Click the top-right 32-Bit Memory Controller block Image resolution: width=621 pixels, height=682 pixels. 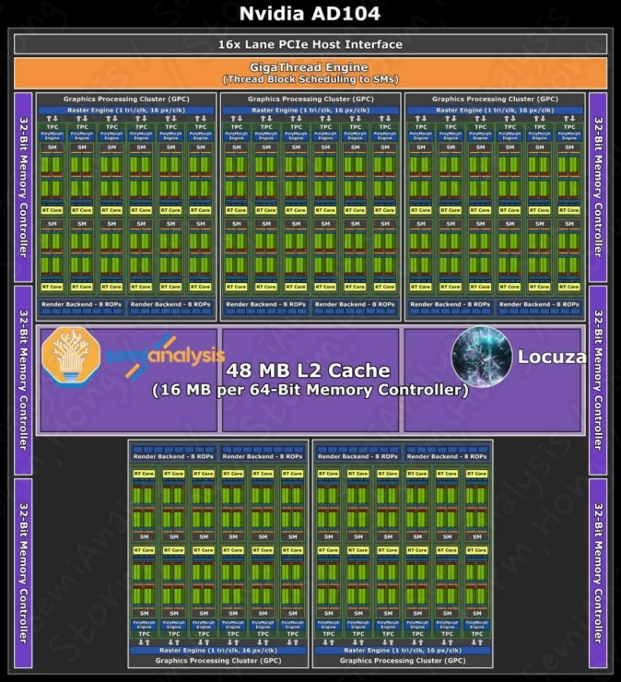pos(598,187)
